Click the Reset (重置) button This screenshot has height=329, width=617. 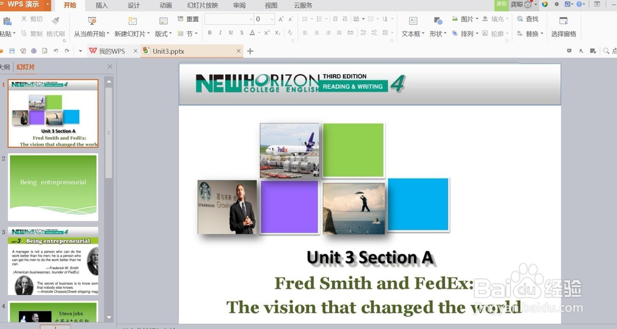tap(188, 19)
